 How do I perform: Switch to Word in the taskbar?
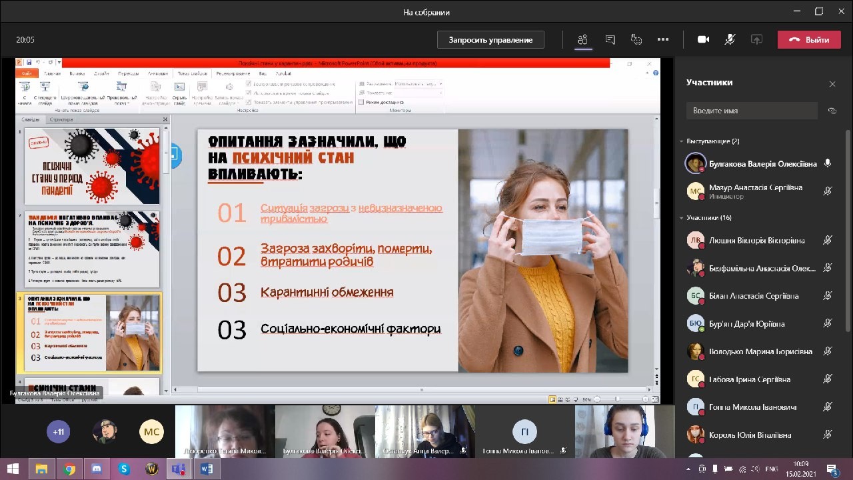pos(206,469)
